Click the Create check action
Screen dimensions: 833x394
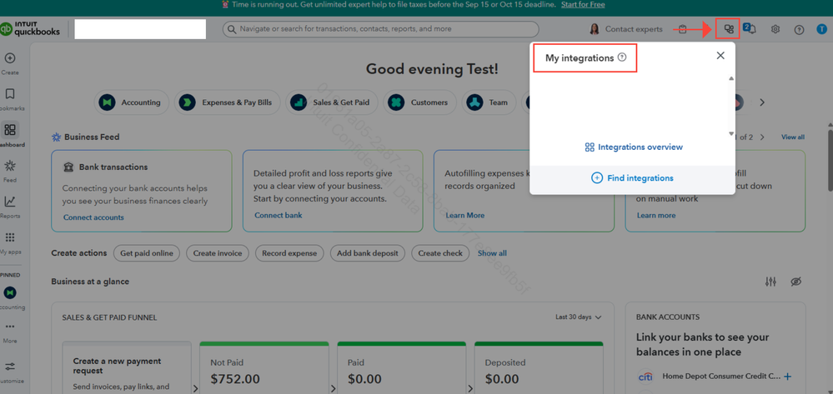(x=440, y=253)
